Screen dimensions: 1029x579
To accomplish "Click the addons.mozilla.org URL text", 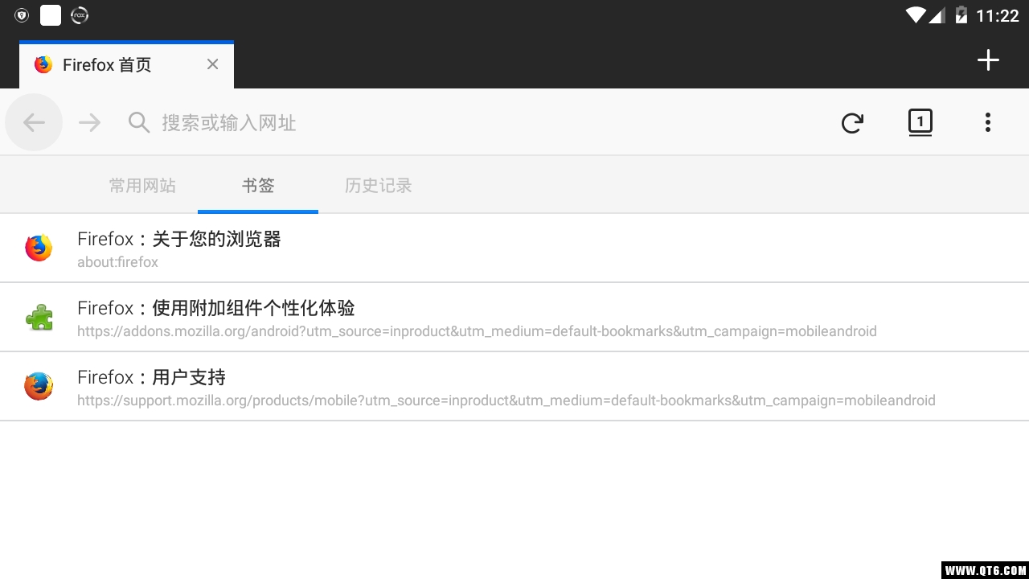I will [477, 331].
